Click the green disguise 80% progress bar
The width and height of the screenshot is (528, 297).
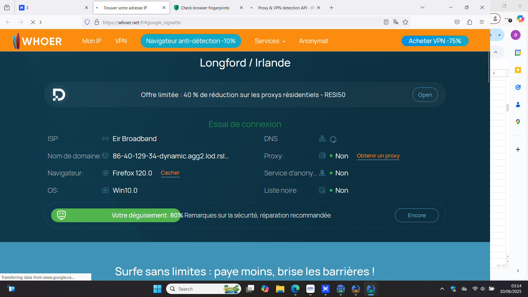(x=116, y=215)
